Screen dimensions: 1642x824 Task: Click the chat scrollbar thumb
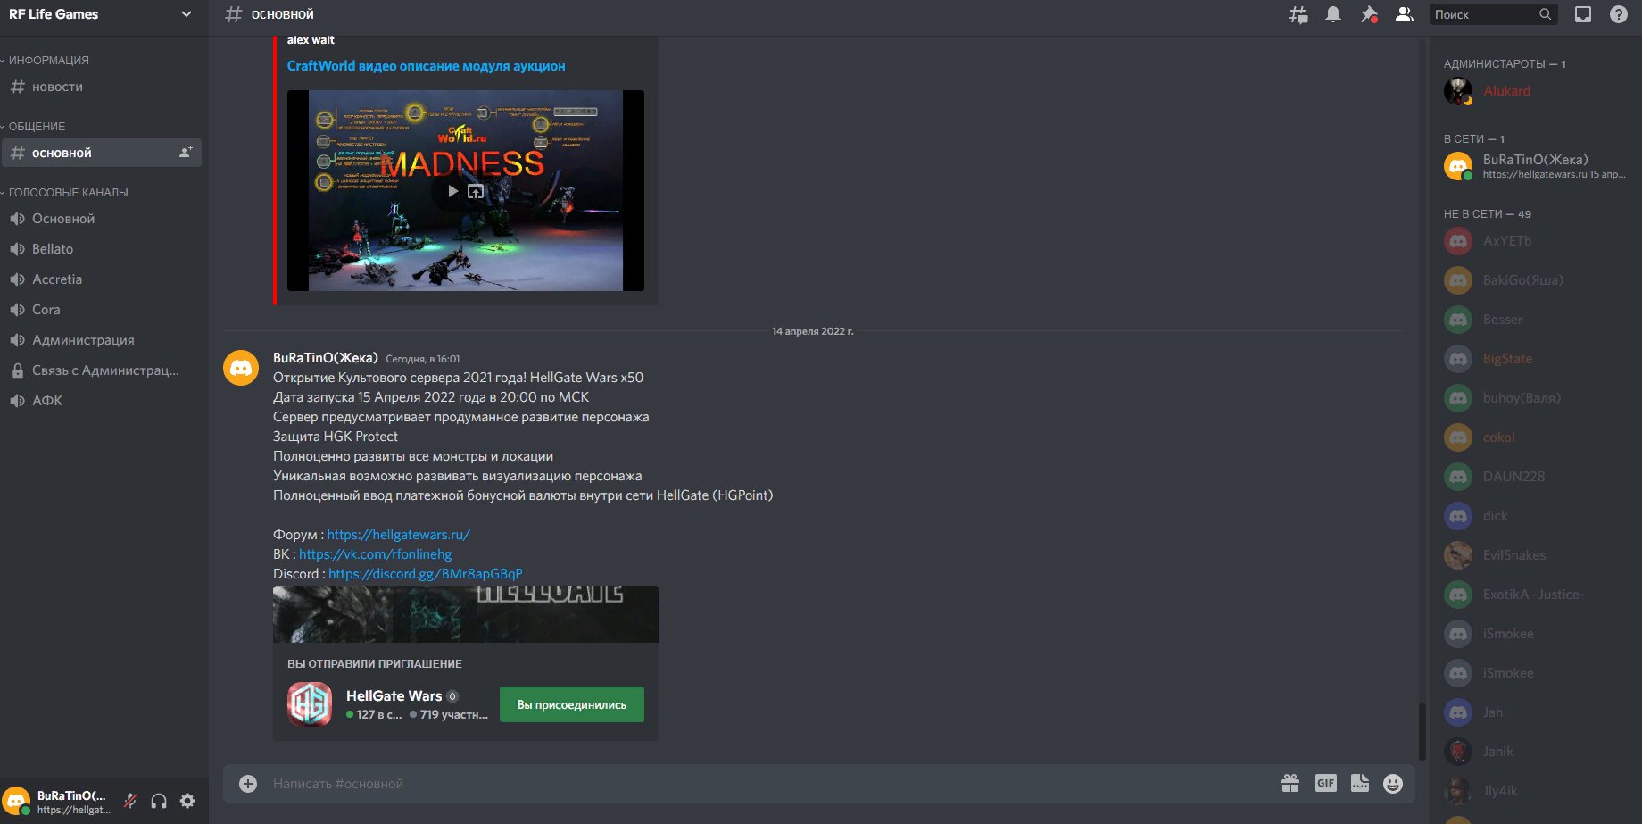tap(1422, 732)
